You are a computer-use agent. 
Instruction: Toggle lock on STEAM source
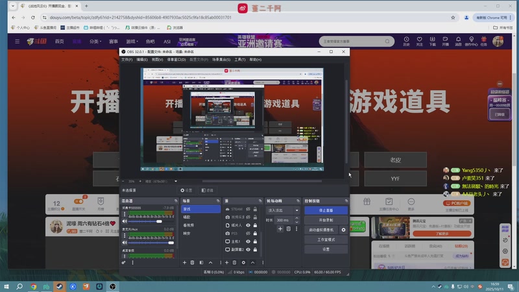click(x=255, y=209)
